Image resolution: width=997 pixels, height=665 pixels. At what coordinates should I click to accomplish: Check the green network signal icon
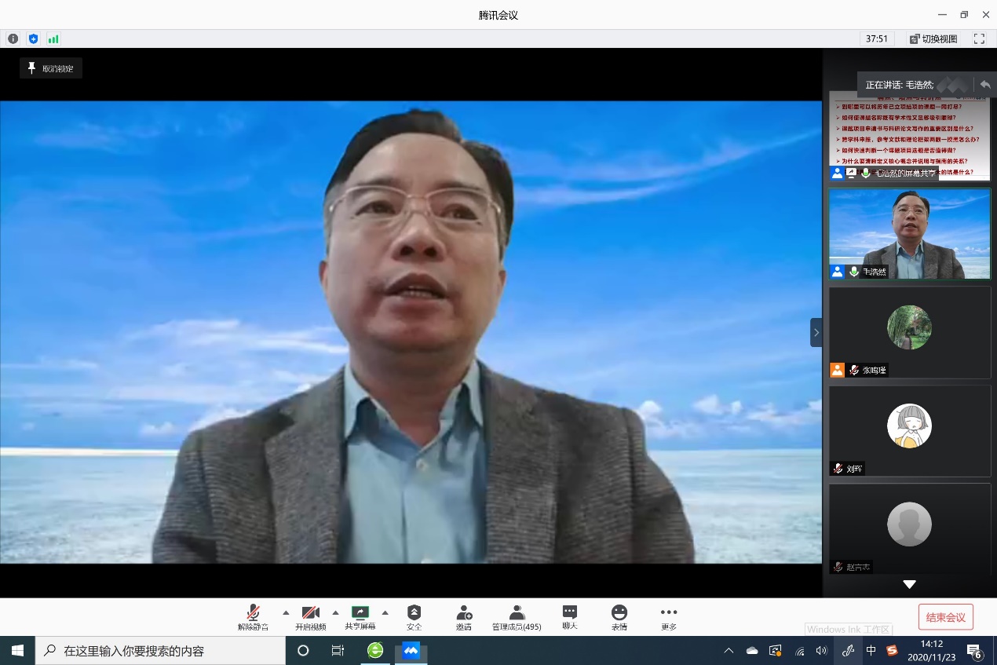tap(53, 38)
